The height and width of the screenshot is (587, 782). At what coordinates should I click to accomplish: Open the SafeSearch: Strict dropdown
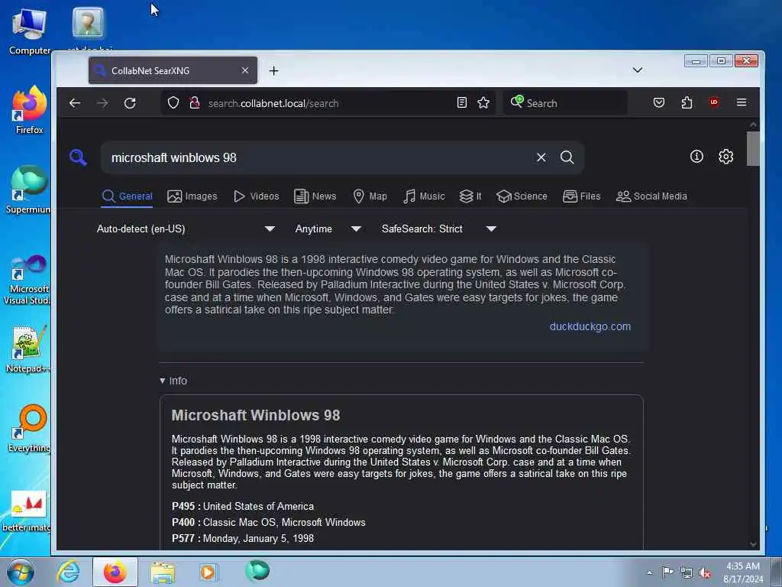click(438, 229)
